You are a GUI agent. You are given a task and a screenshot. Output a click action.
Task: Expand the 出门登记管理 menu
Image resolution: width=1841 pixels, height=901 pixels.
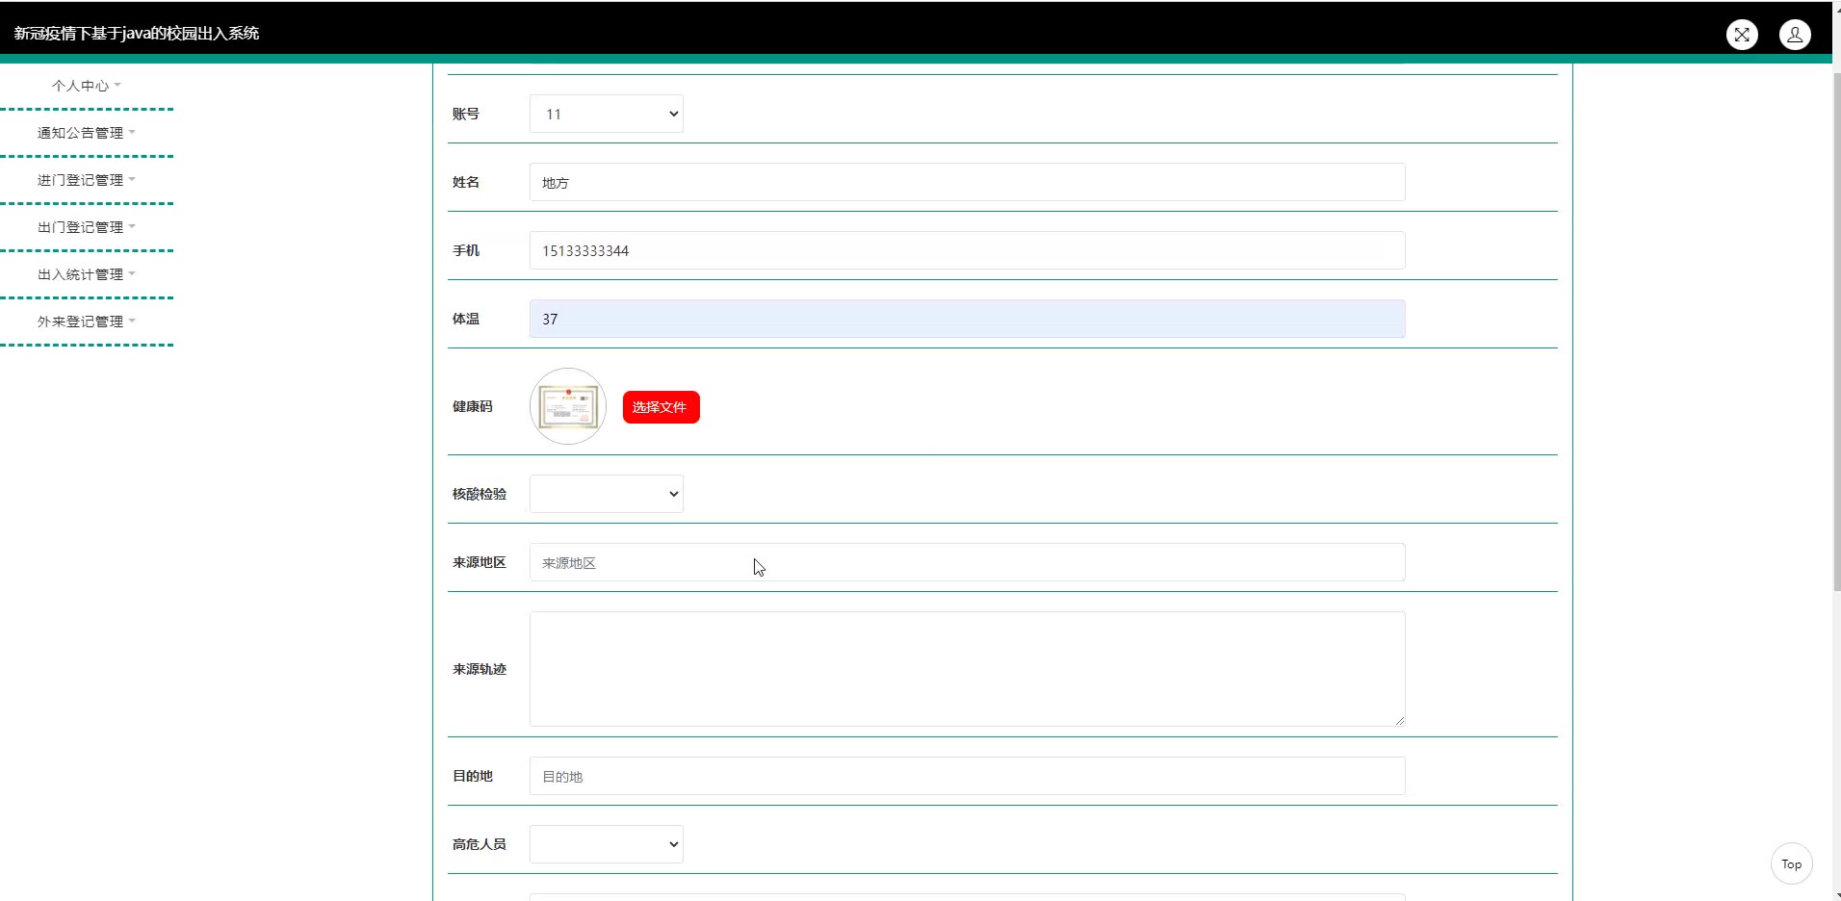[x=87, y=227]
